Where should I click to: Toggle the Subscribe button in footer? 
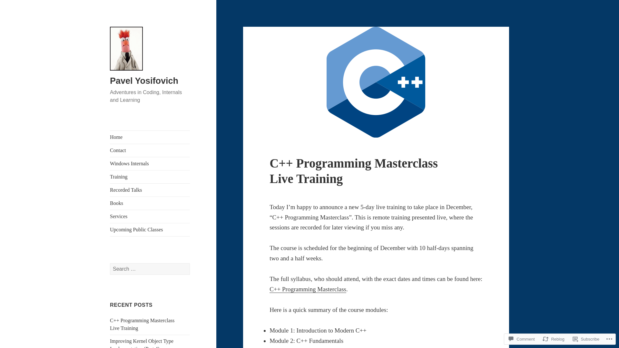(x=587, y=339)
